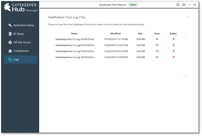This screenshot has width=202, height=136.
Task: Delete log file 20191223 with trash icon
Action: [174, 51]
